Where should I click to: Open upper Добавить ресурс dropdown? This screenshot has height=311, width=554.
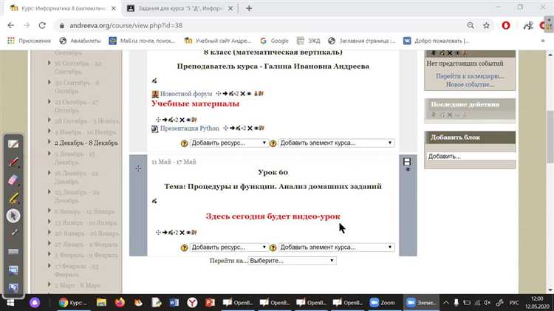[228, 143]
